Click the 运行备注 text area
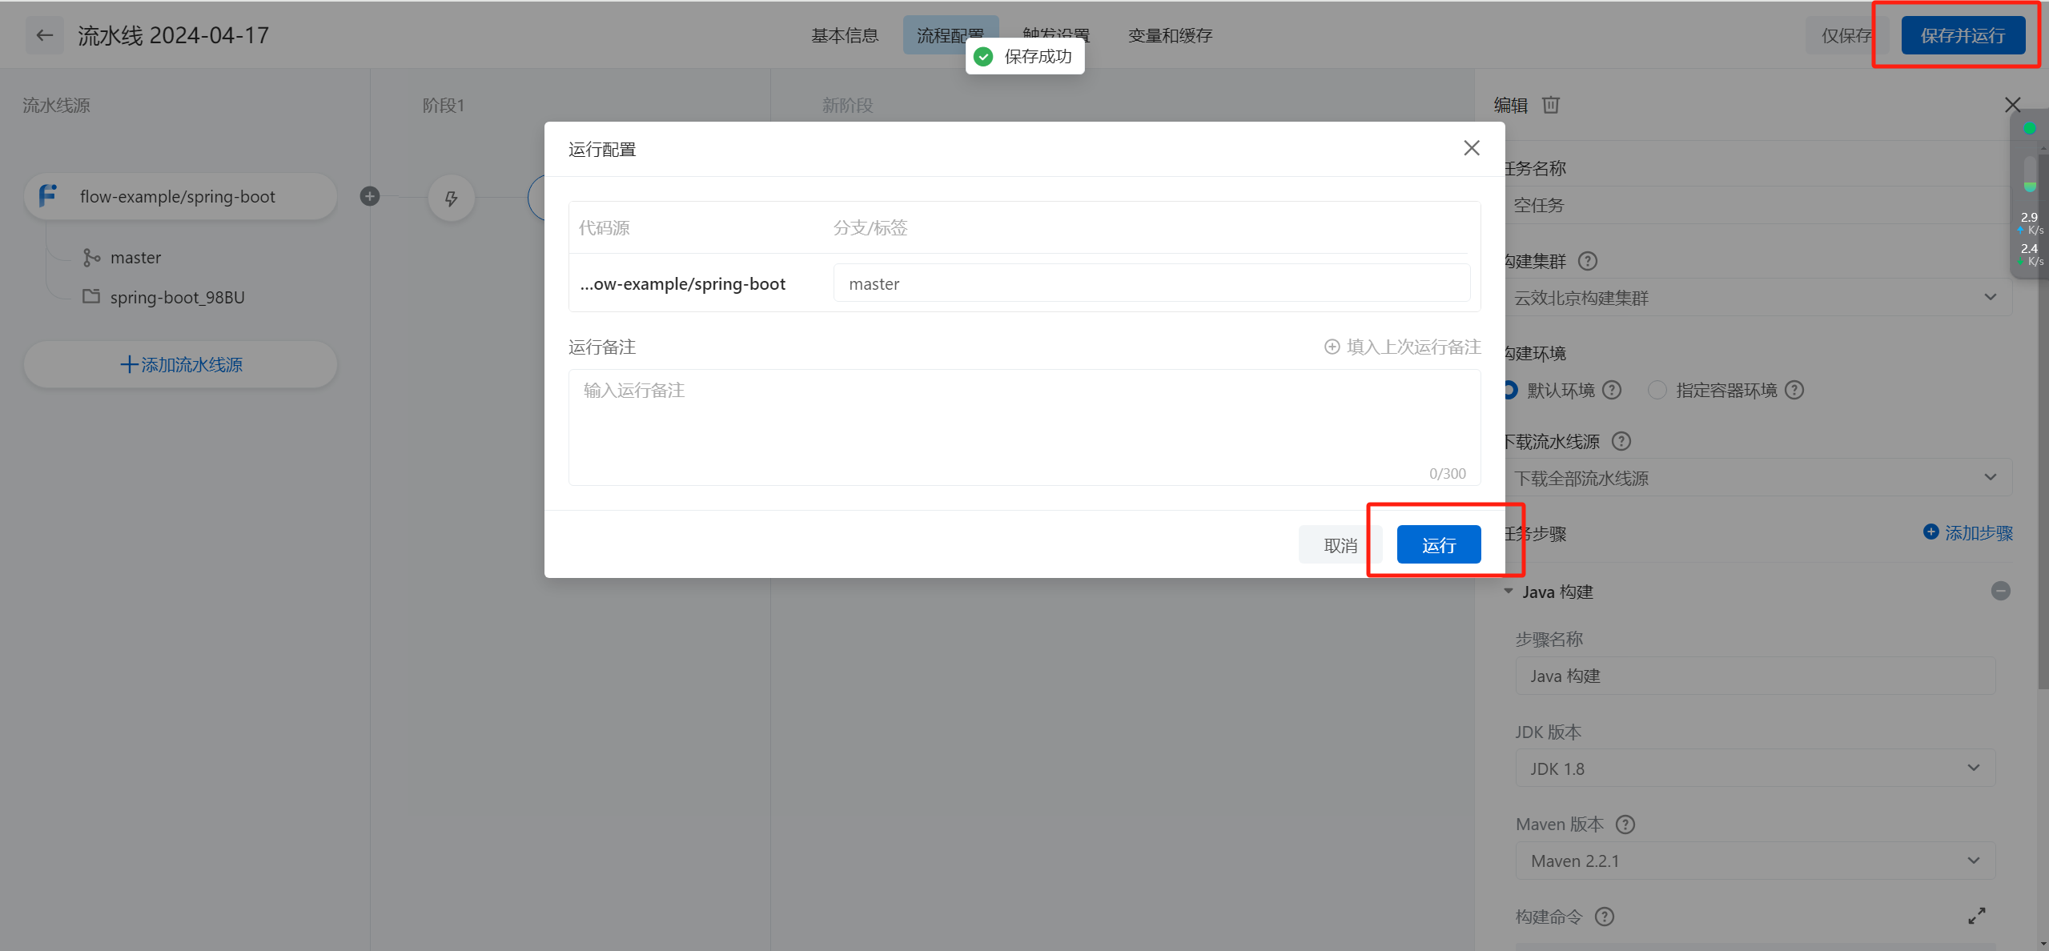The width and height of the screenshot is (2049, 951). (x=1023, y=426)
